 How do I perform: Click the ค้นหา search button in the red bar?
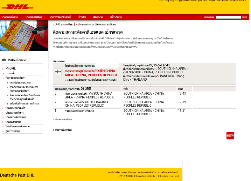[244, 17]
